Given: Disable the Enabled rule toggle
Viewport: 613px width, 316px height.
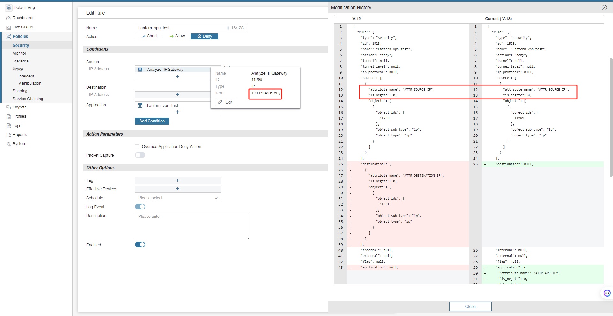Looking at the screenshot, I should click(140, 245).
